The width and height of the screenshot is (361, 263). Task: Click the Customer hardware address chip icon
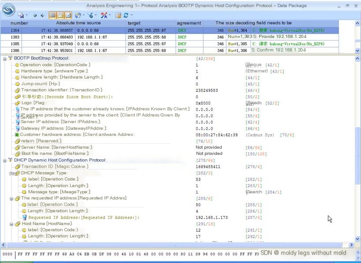tap(17, 135)
